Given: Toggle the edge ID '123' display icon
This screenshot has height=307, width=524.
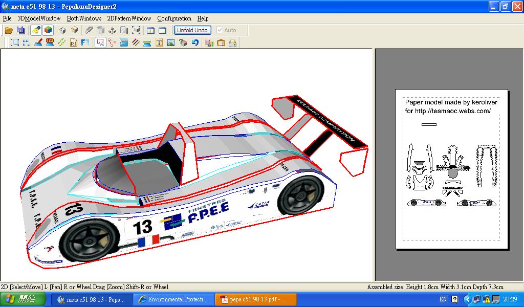Looking at the screenshot, I should 50,43.
